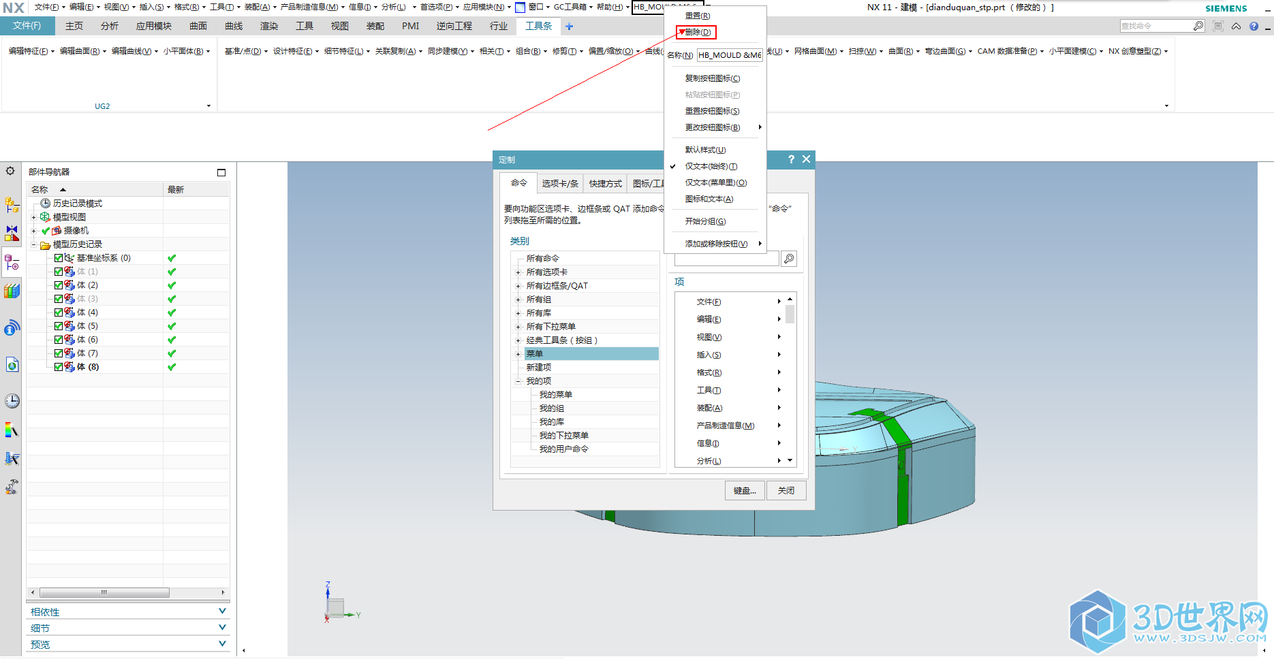Screen dimensions: 1274x659
Task: Maximize the Part Navigator panel square icon
Action: (221, 172)
